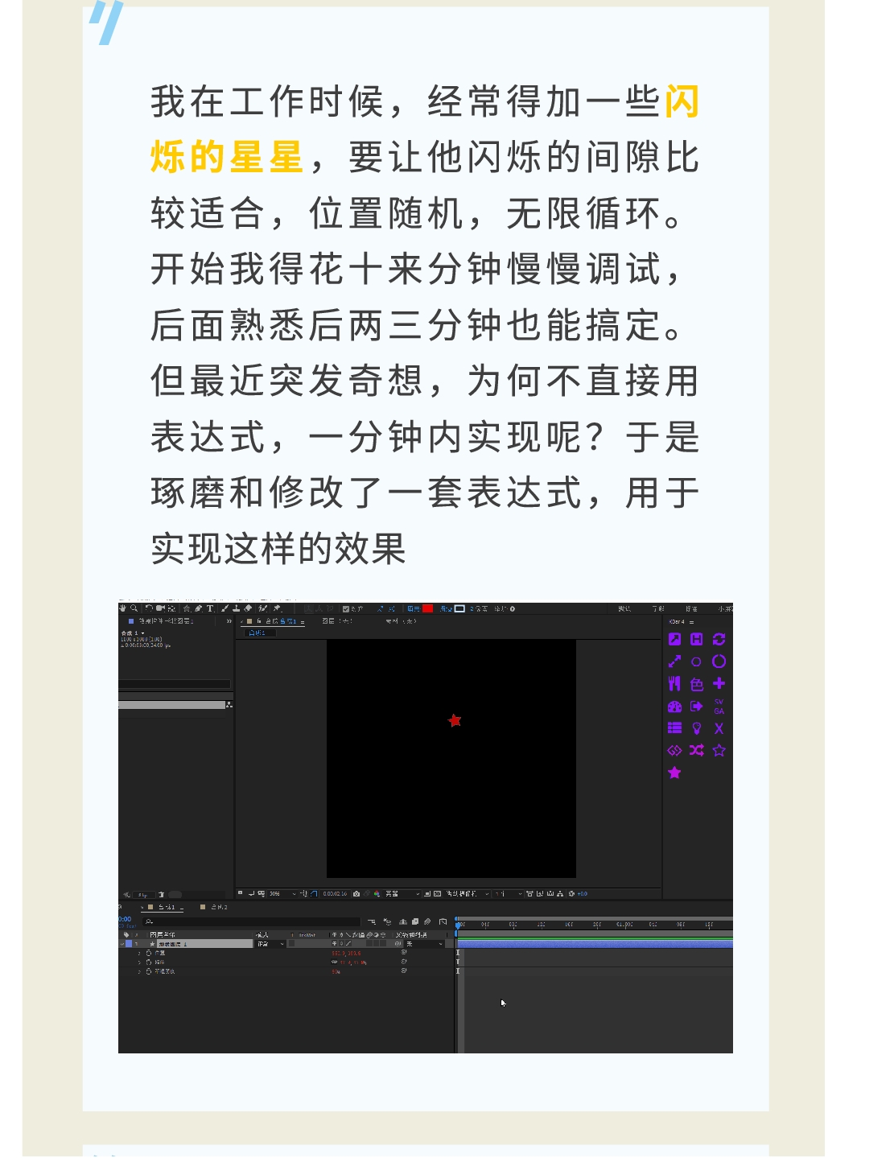Click the outlined star icon in KDer panel

point(719,750)
